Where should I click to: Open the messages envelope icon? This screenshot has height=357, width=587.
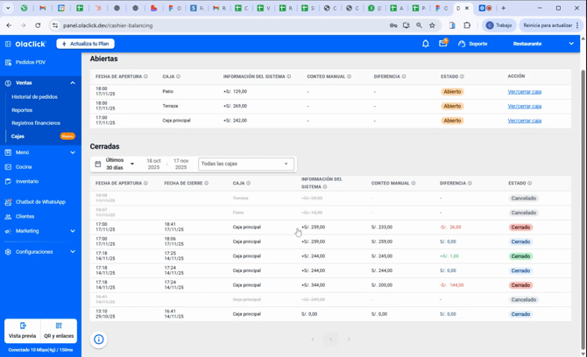443,43
